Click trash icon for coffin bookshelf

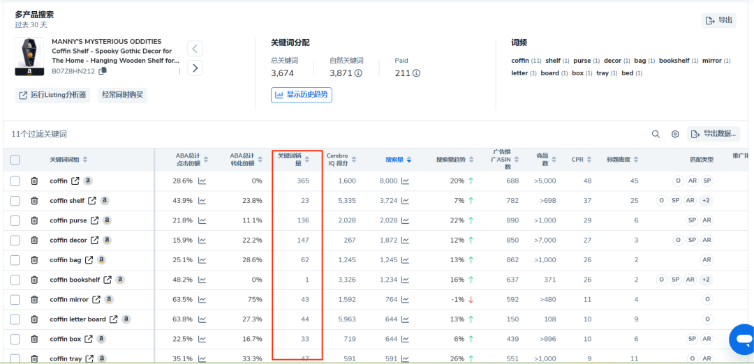[34, 280]
